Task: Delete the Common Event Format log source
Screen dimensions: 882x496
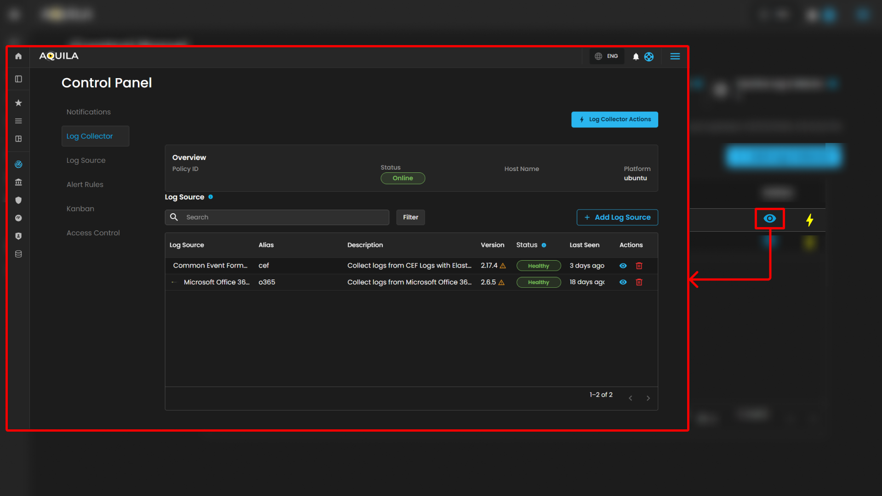Action: coord(639,266)
